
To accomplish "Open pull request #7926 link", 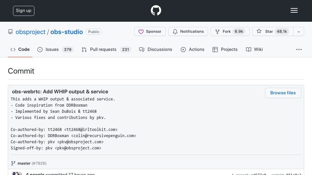I will [x=39, y=163].
